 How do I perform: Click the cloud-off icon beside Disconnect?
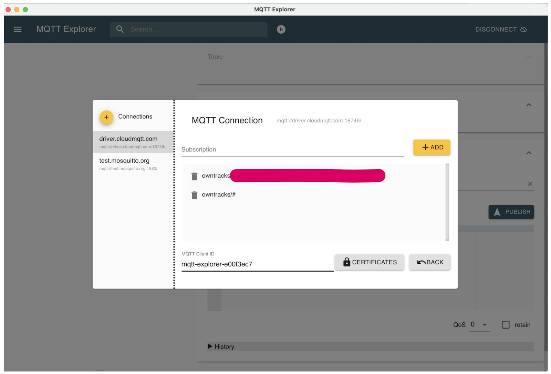pos(523,29)
